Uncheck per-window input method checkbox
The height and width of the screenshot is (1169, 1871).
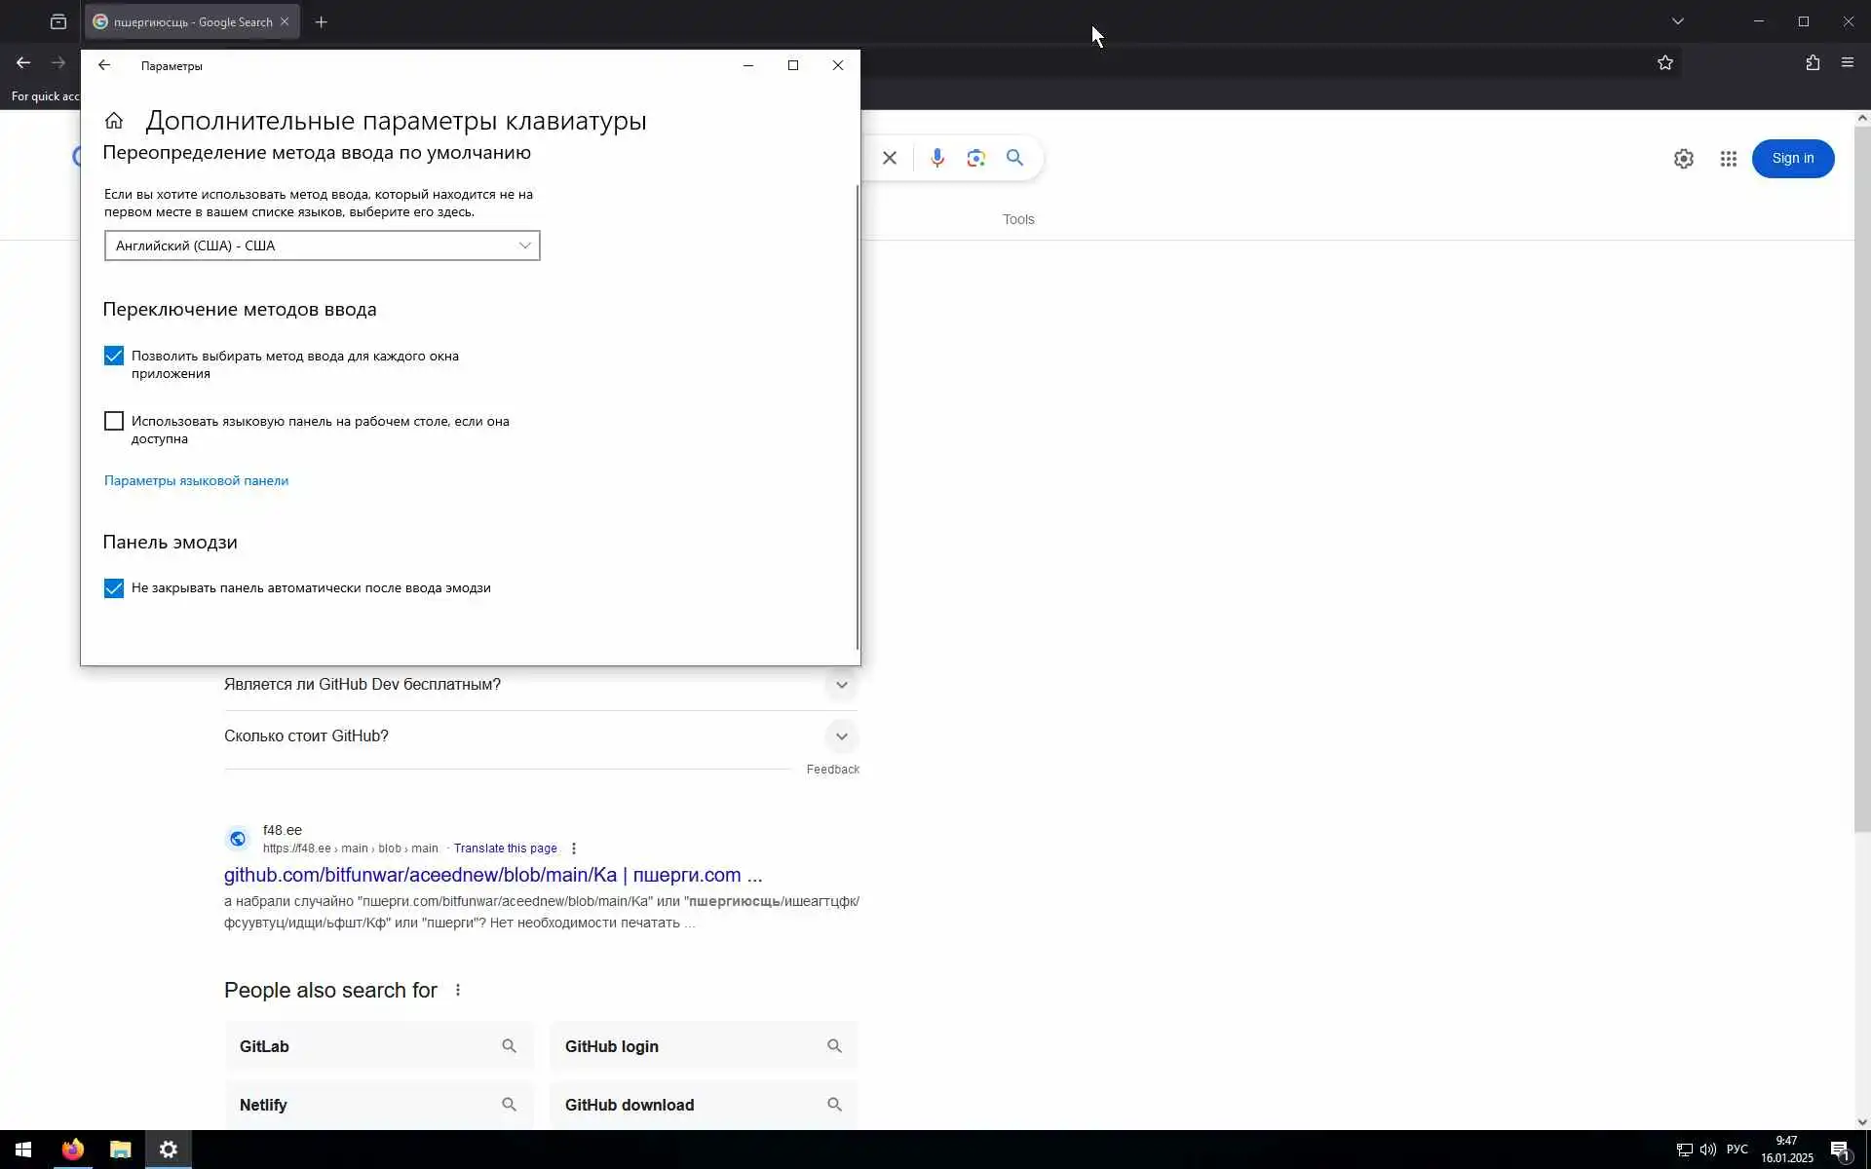tap(114, 356)
